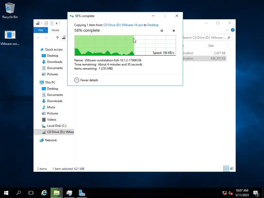Go up one folder level in Explorer

point(57,38)
